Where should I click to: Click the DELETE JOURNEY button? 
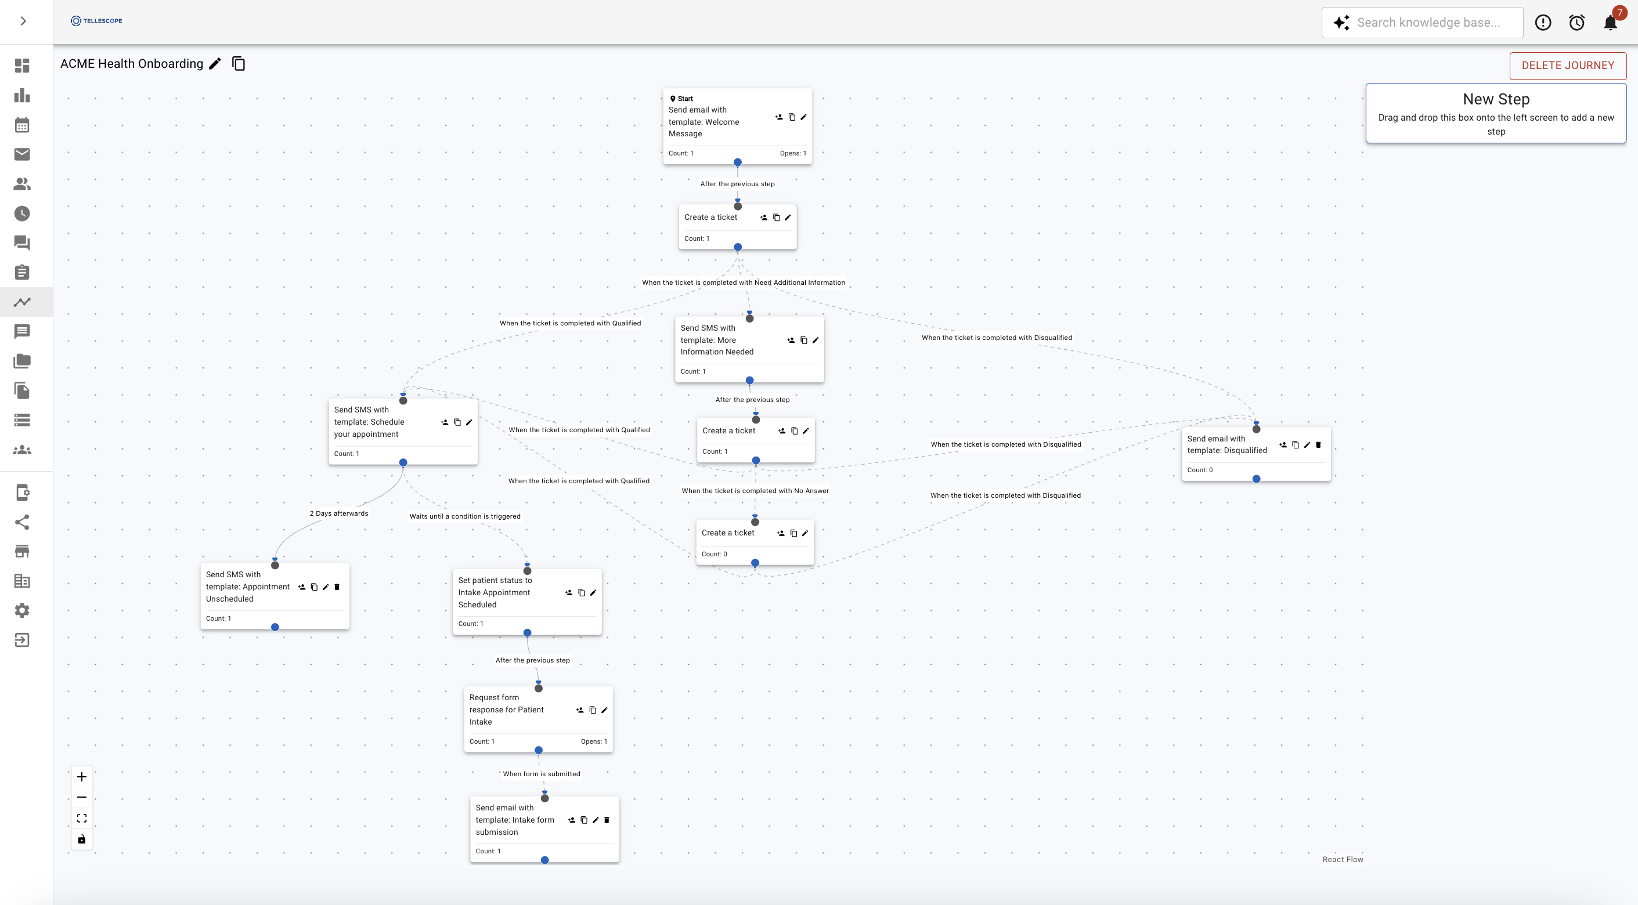tap(1567, 66)
